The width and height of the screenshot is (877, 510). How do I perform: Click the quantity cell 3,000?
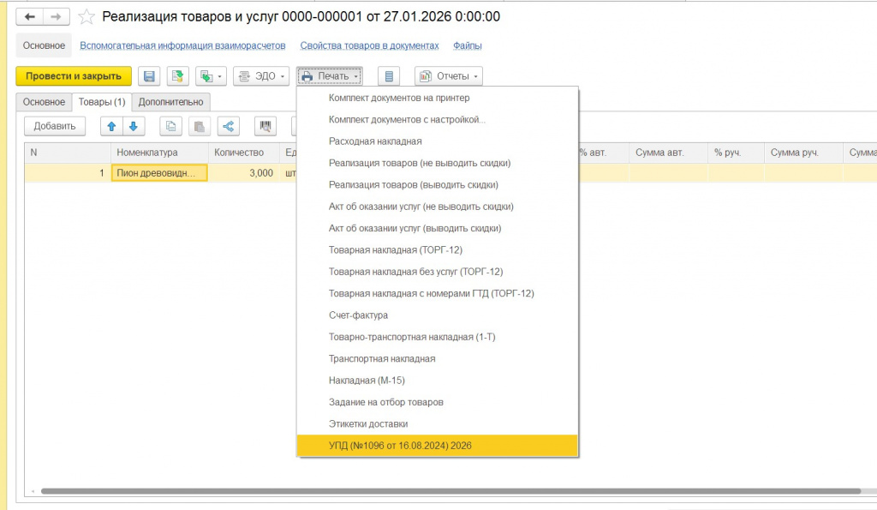(x=244, y=173)
